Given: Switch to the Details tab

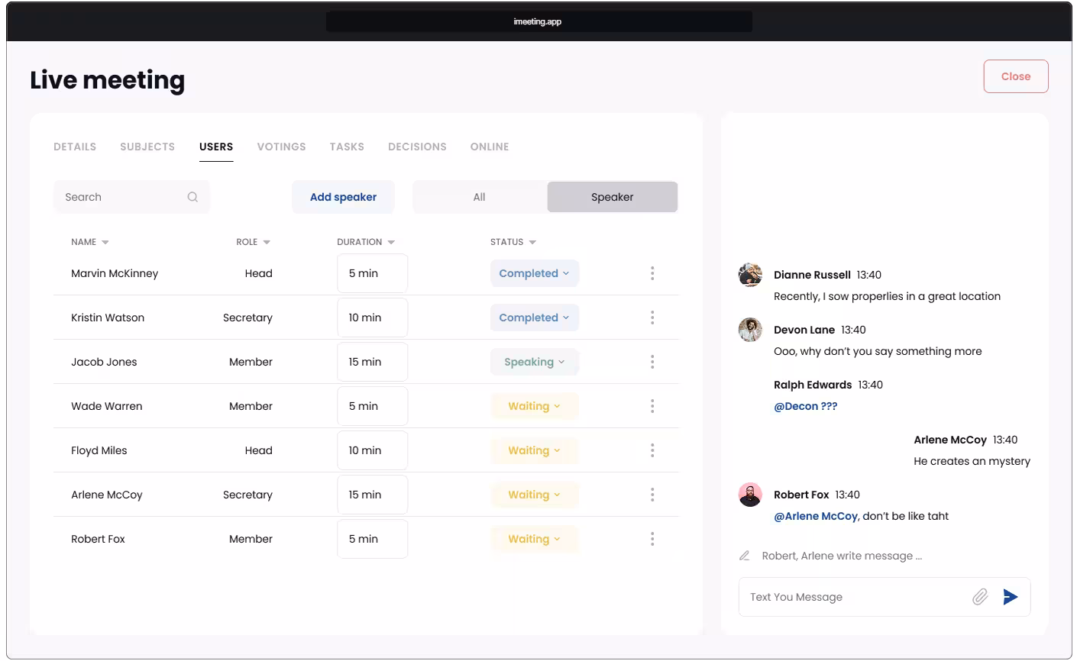Looking at the screenshot, I should [75, 147].
